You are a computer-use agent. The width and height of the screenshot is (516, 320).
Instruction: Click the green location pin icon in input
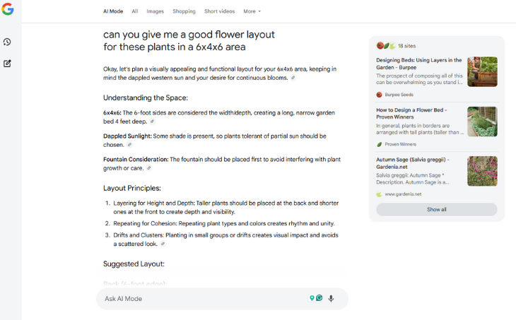tap(312, 298)
